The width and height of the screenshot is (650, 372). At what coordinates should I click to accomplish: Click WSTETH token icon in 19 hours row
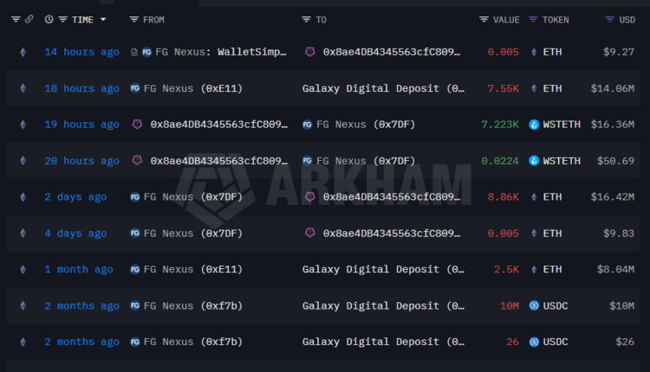pos(533,125)
